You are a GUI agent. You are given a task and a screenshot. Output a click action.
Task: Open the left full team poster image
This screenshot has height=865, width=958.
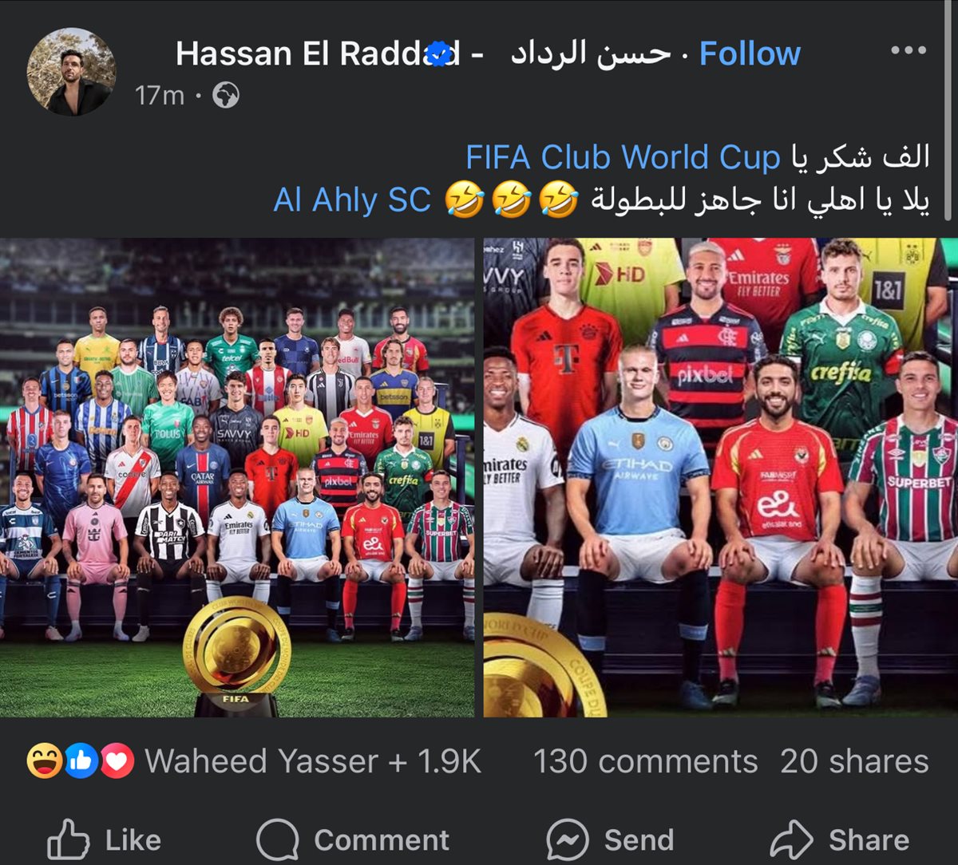pos(237,477)
